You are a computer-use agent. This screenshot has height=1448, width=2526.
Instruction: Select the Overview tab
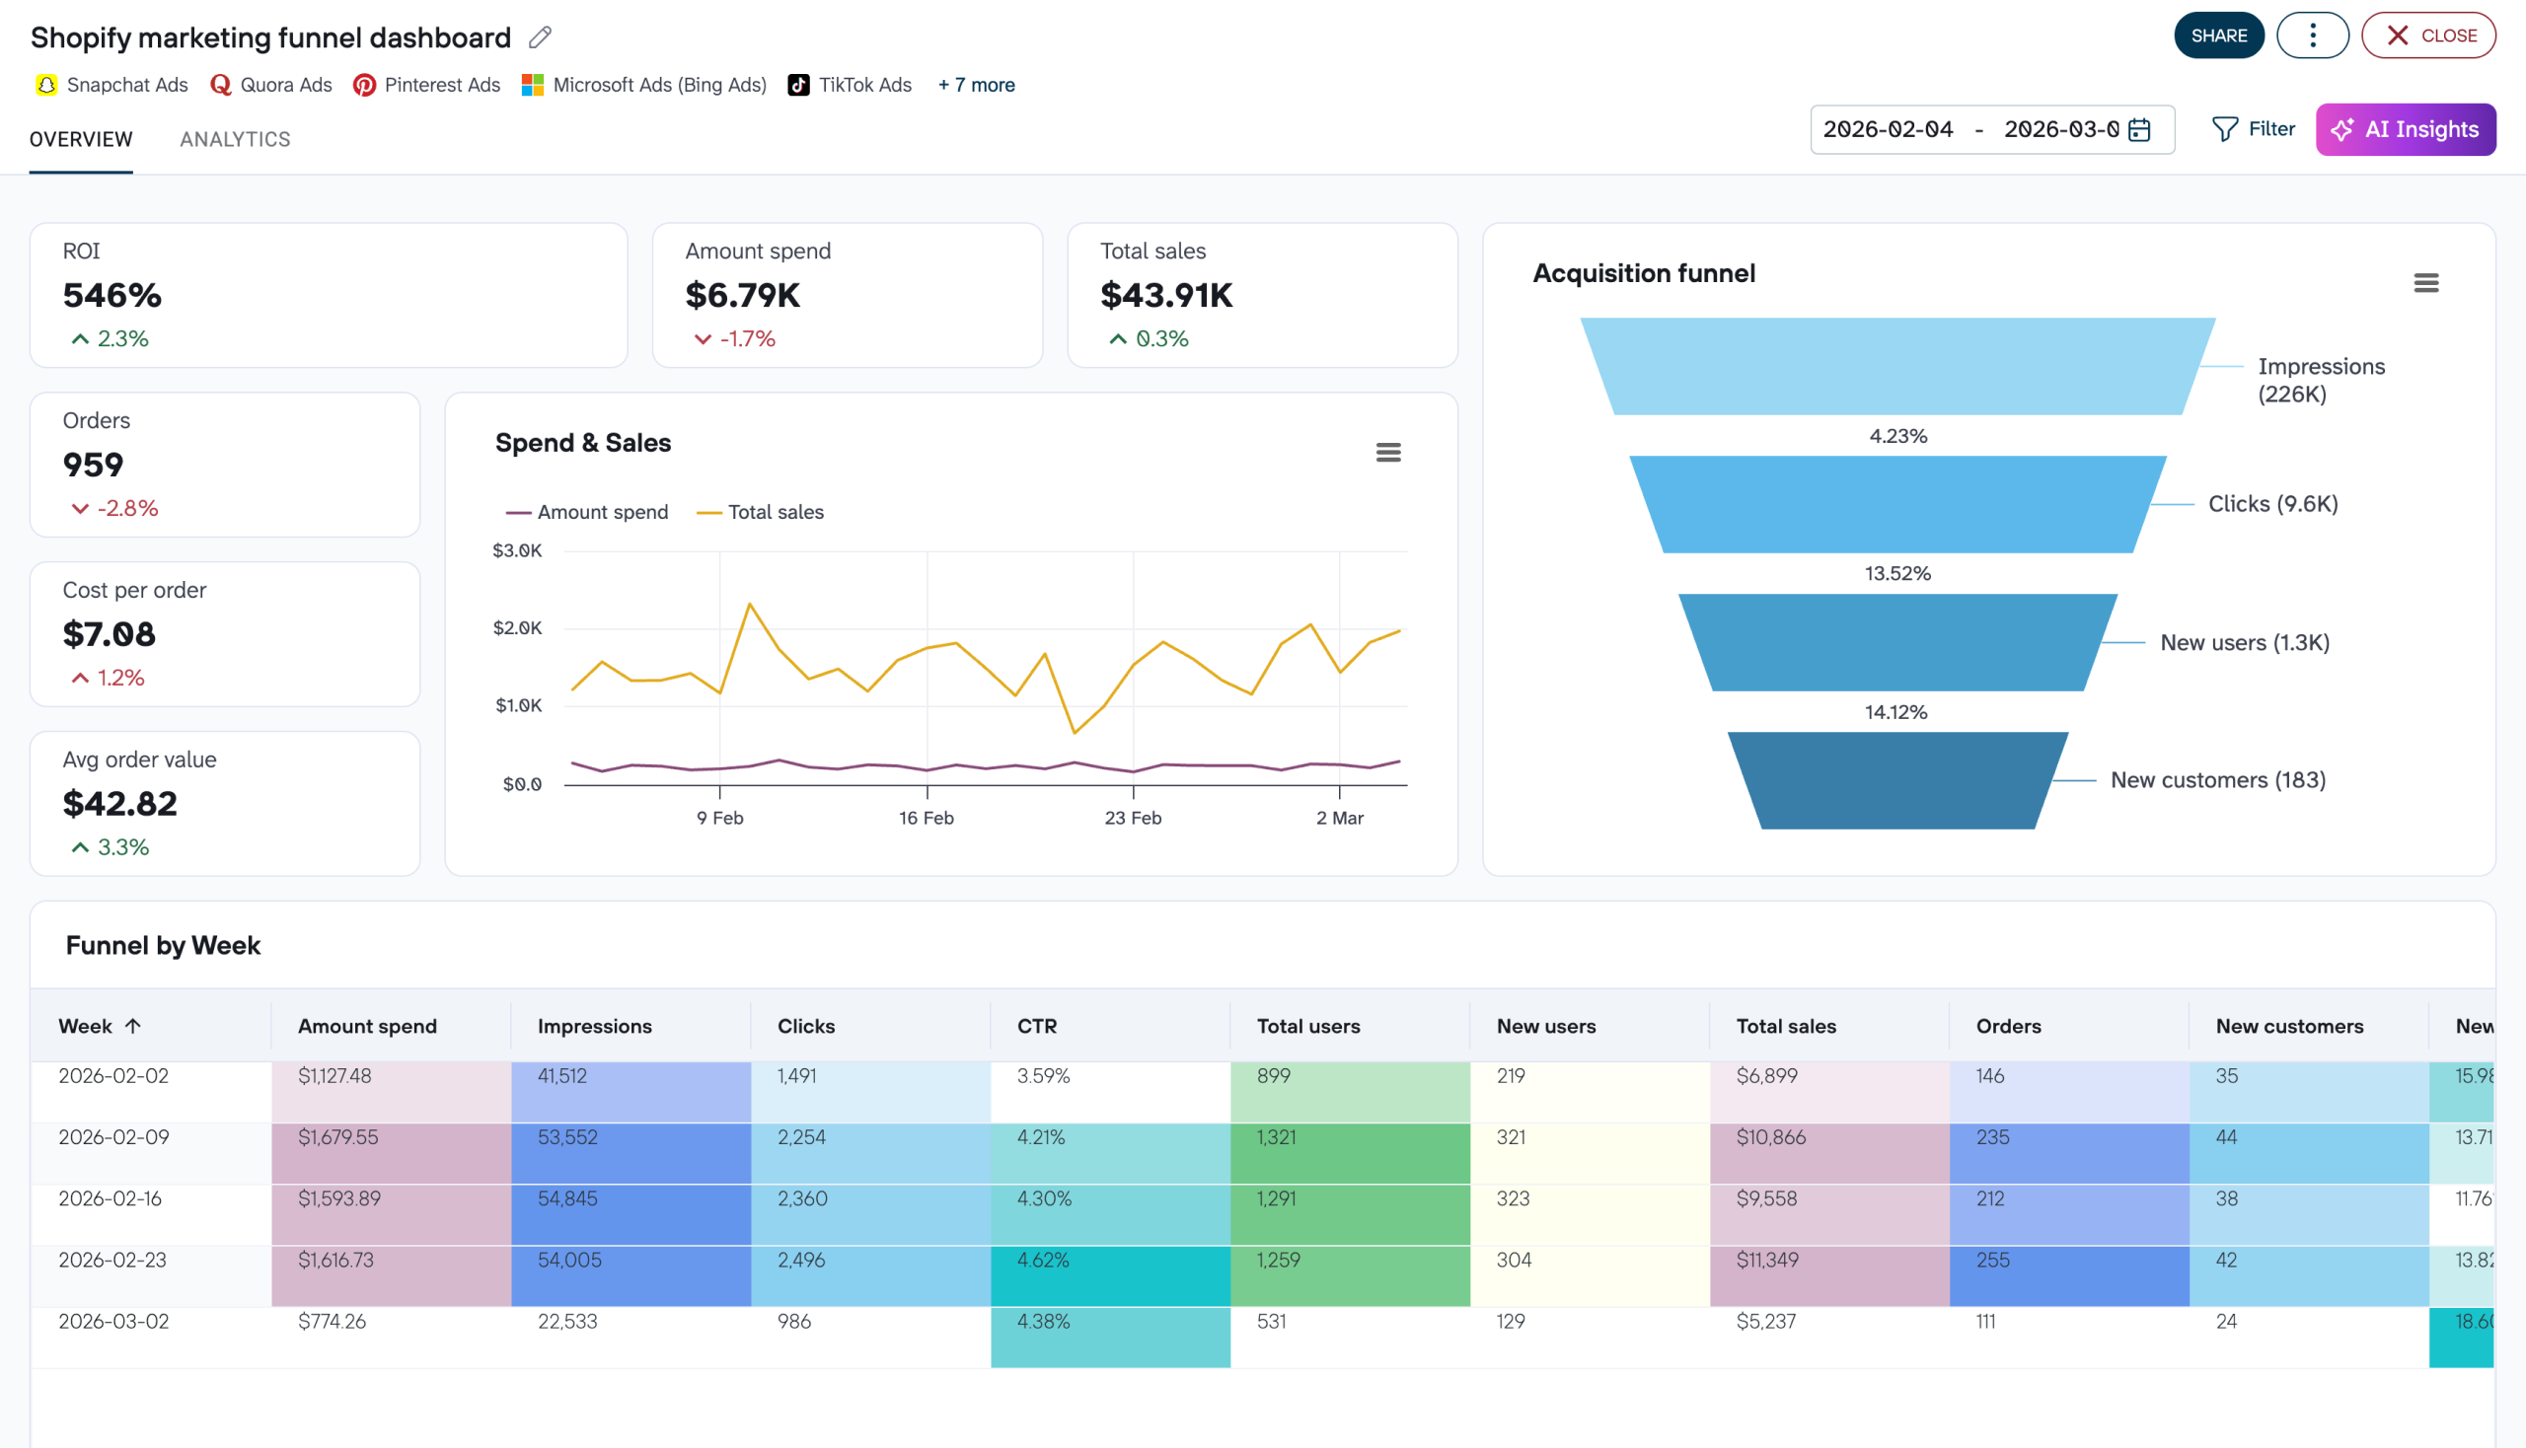[81, 138]
